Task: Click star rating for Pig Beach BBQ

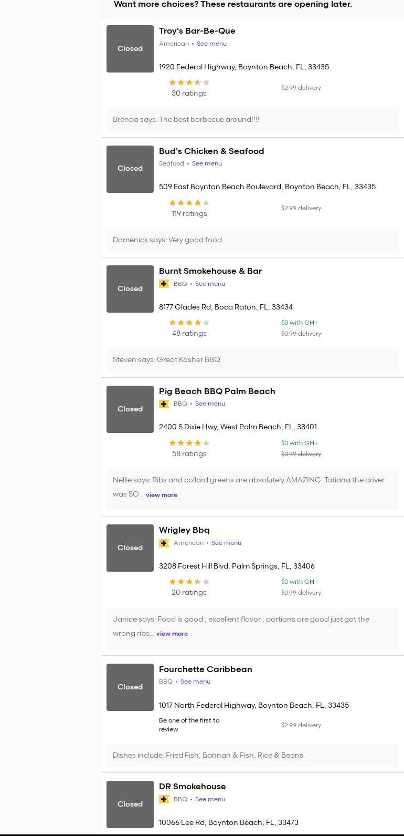Action: click(x=189, y=443)
